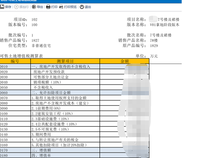Click the 打印 printer icon
Viewport: 200px width, 158px height.
pyautogui.click(x=48, y=7)
